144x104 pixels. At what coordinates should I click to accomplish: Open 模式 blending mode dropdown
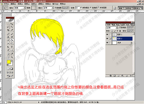pos(53,8)
